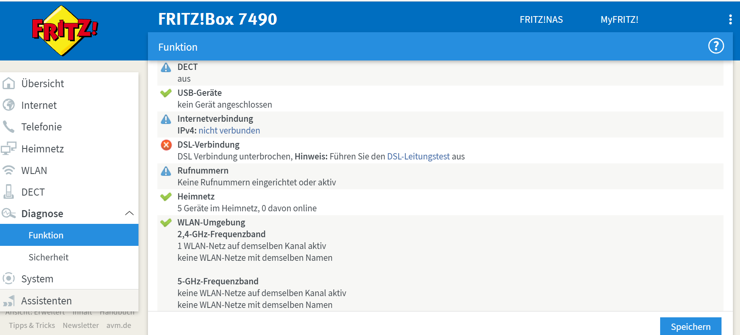Viewport: 740px width, 335px height.
Task: Click the Übersicht home icon
Action: [x=9, y=83]
